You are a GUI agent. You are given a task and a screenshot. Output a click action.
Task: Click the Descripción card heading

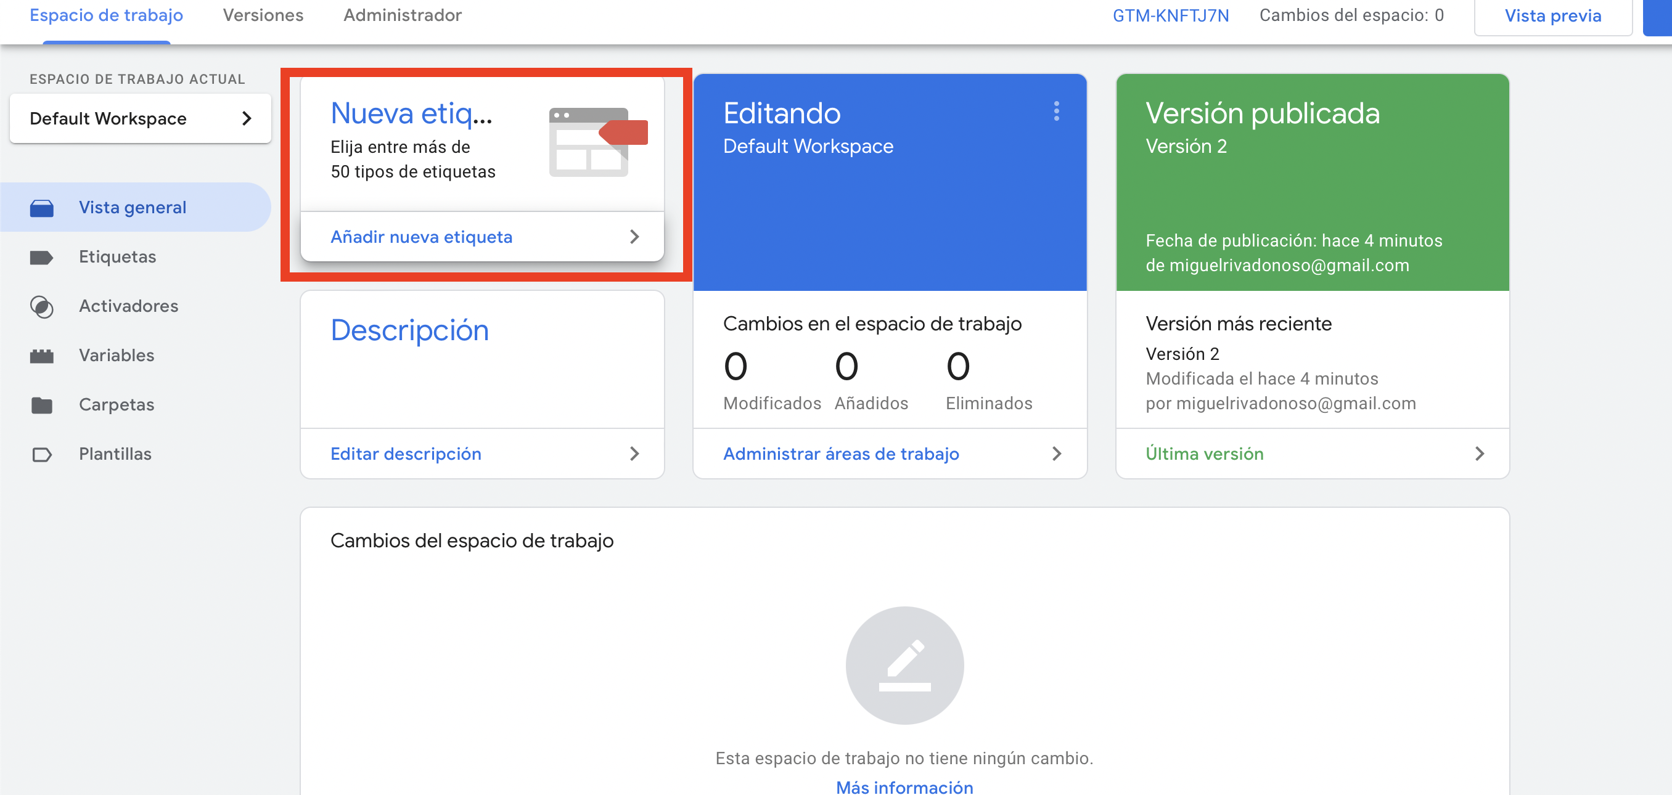(x=409, y=330)
